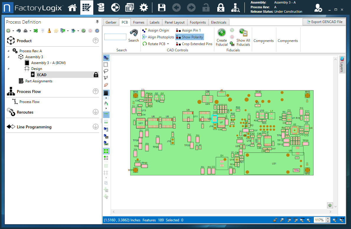The image size is (351, 229).
Task: Click the Export GENCAD File button
Action: click(x=324, y=22)
